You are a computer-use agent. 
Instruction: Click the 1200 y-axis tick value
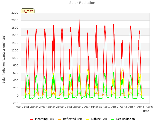pyautogui.click(x=15, y=50)
